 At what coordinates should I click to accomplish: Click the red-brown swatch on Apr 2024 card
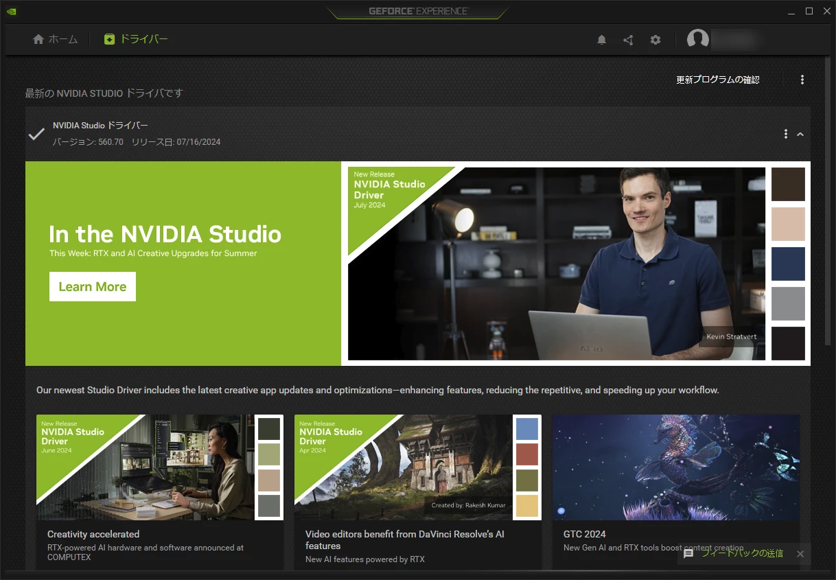click(527, 454)
